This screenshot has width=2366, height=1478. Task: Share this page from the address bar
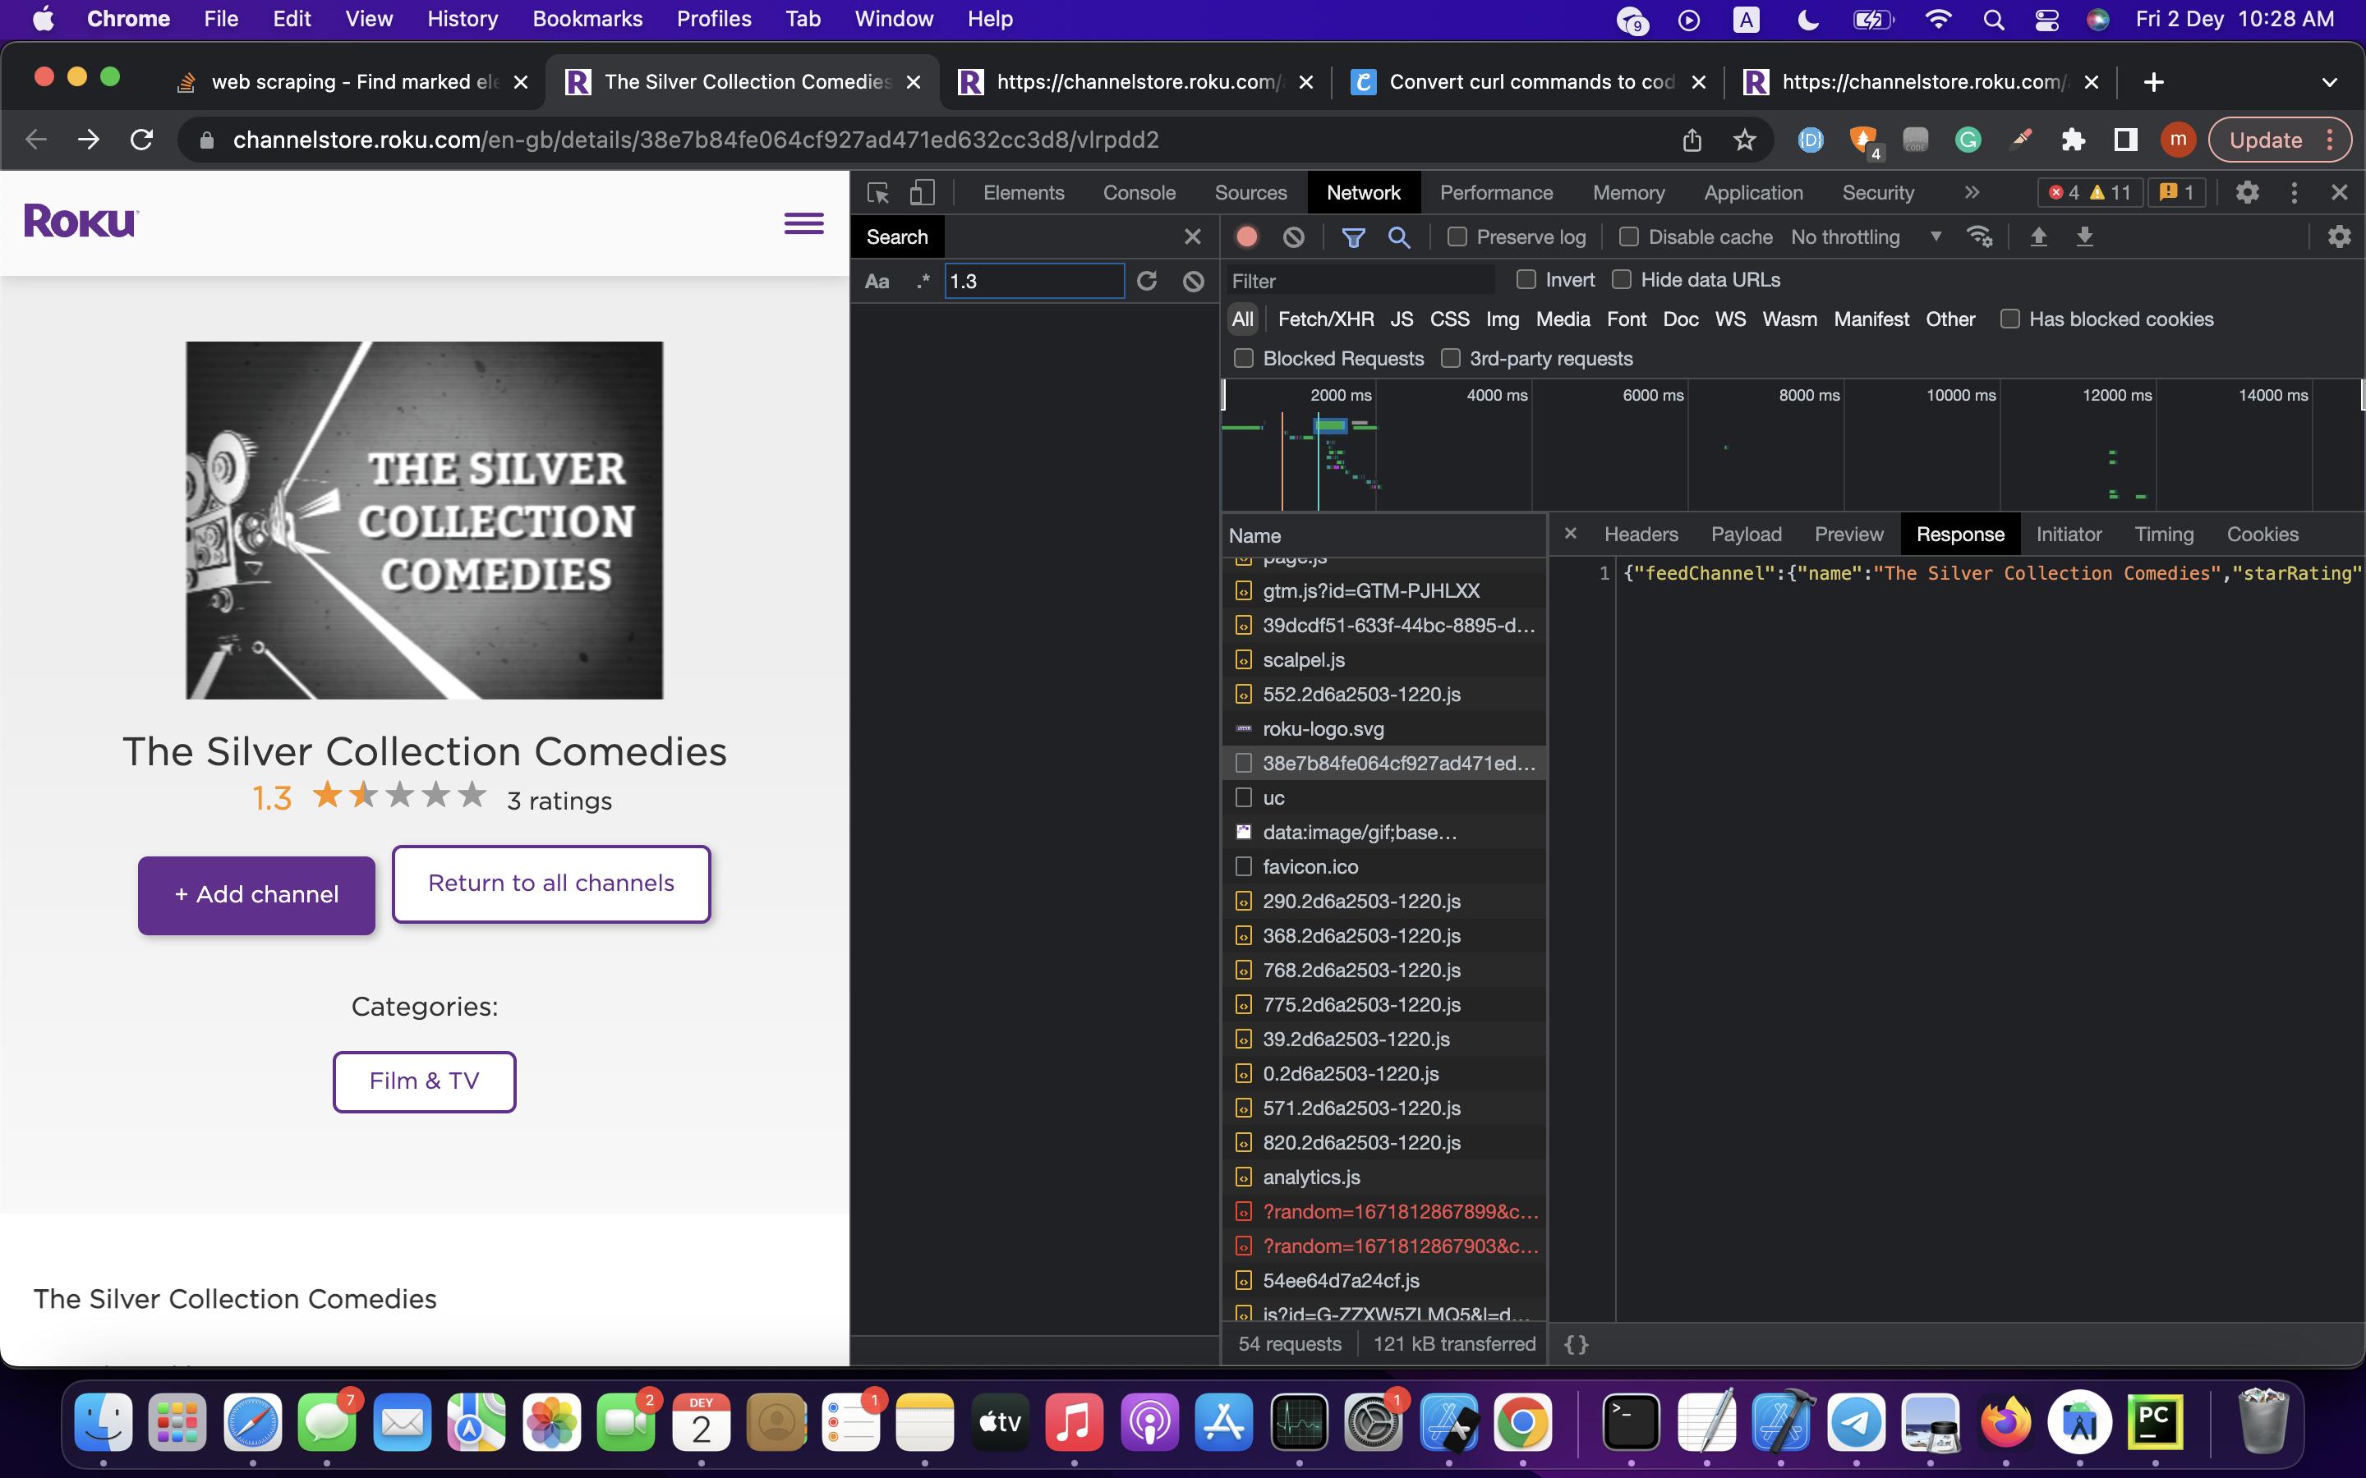pos(1692,140)
